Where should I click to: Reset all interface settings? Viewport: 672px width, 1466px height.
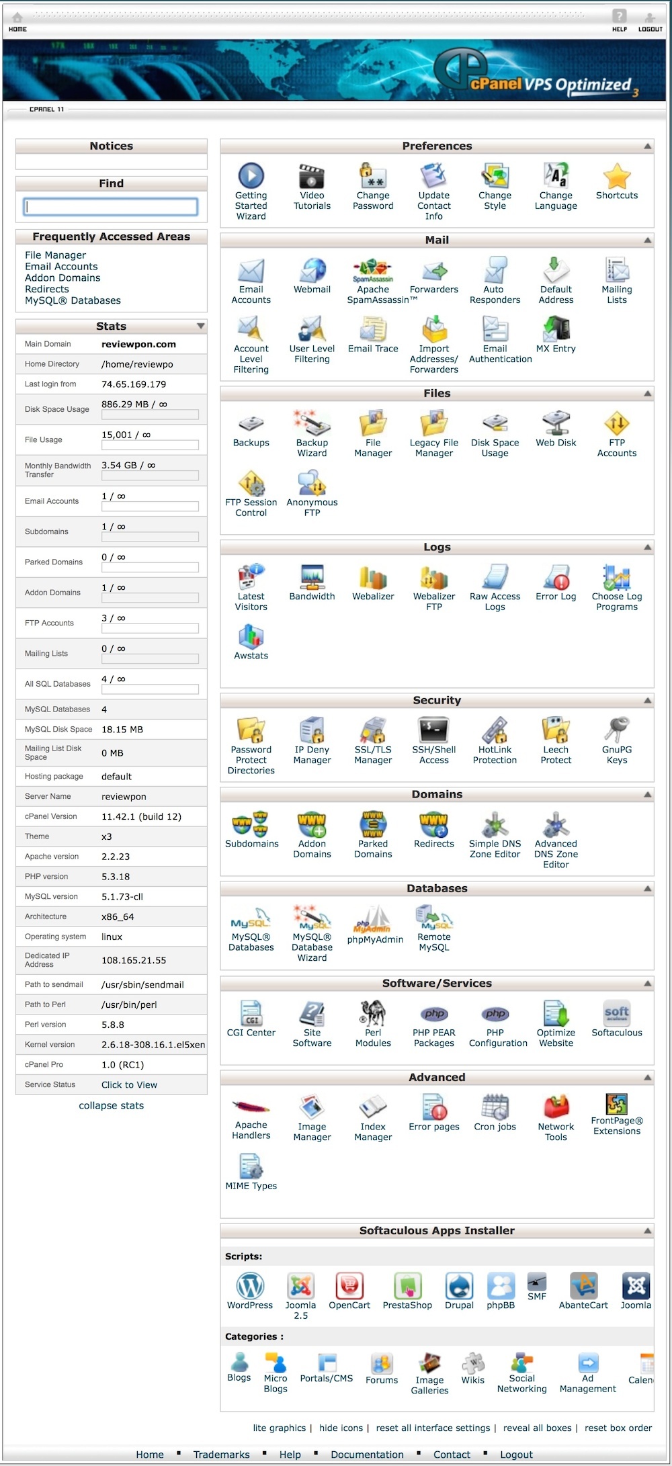(x=433, y=1428)
